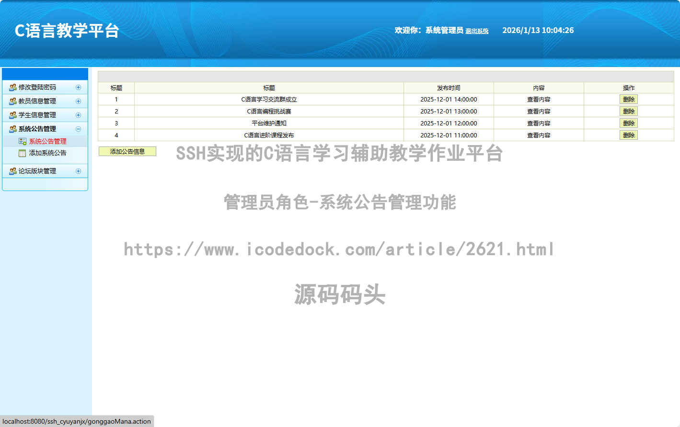Delete the C语言进阶课程发布 announcement
The image size is (680, 427).
(628, 135)
